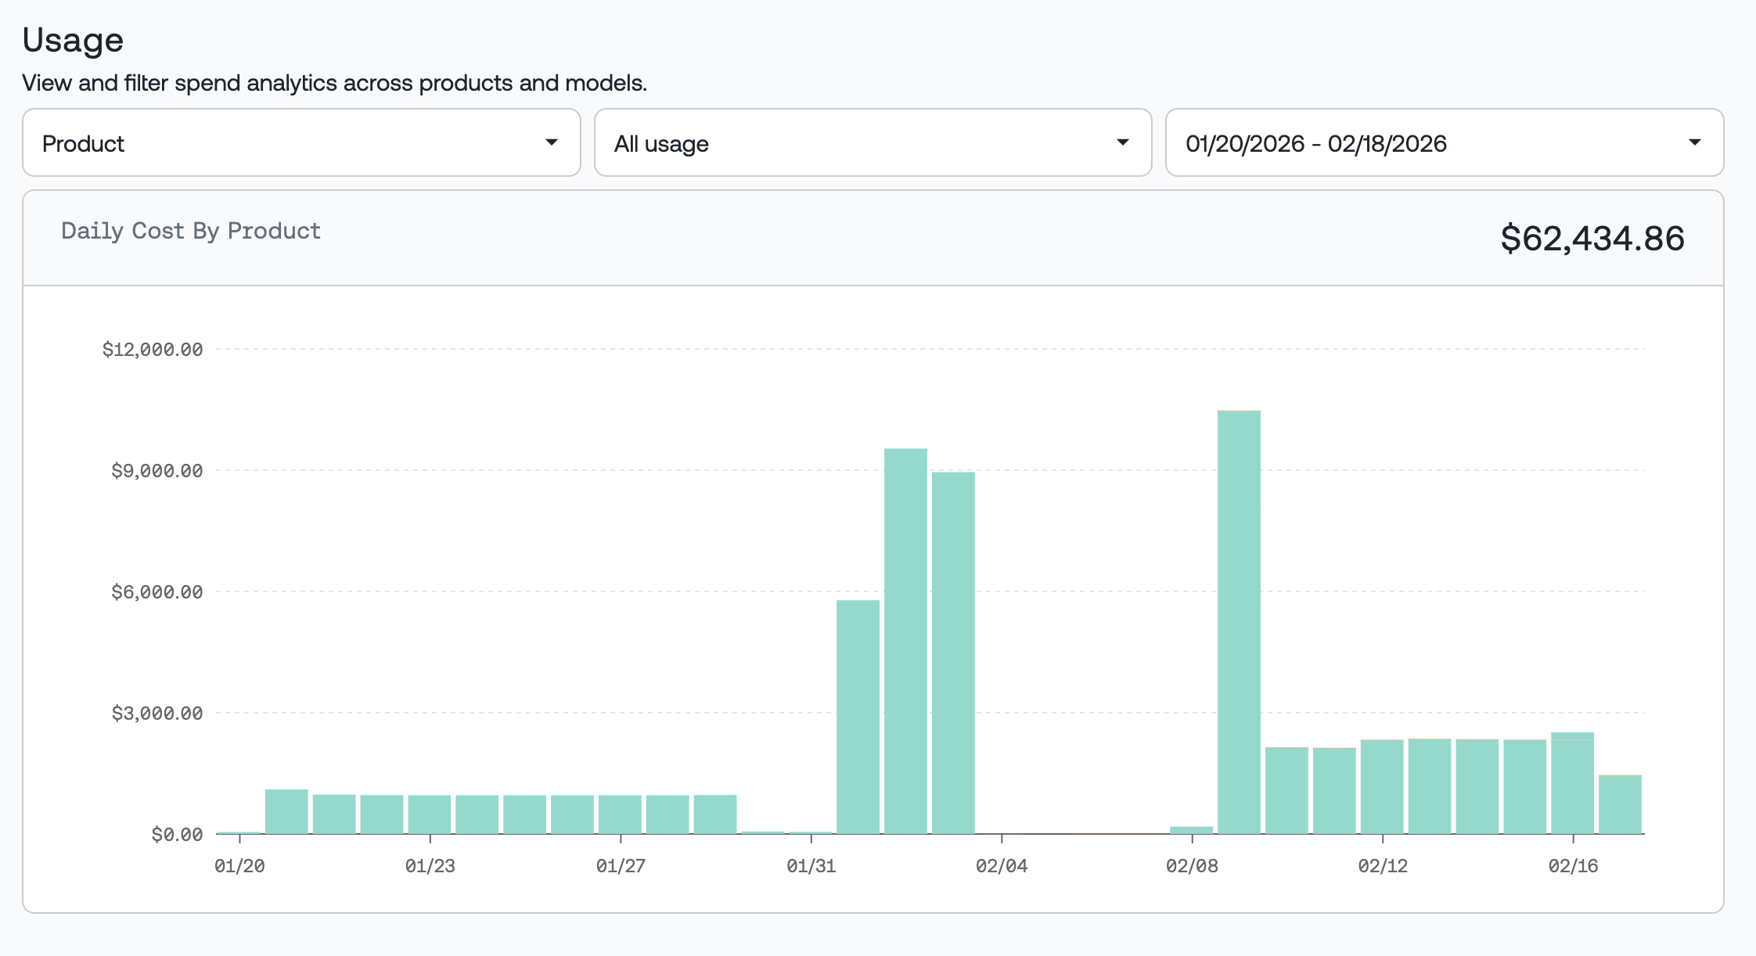1756x956 pixels.
Task: Open the Product grouping dropdown
Action: click(x=301, y=142)
